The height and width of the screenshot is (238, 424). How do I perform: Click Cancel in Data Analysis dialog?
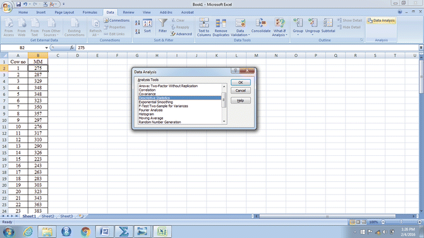point(241,90)
